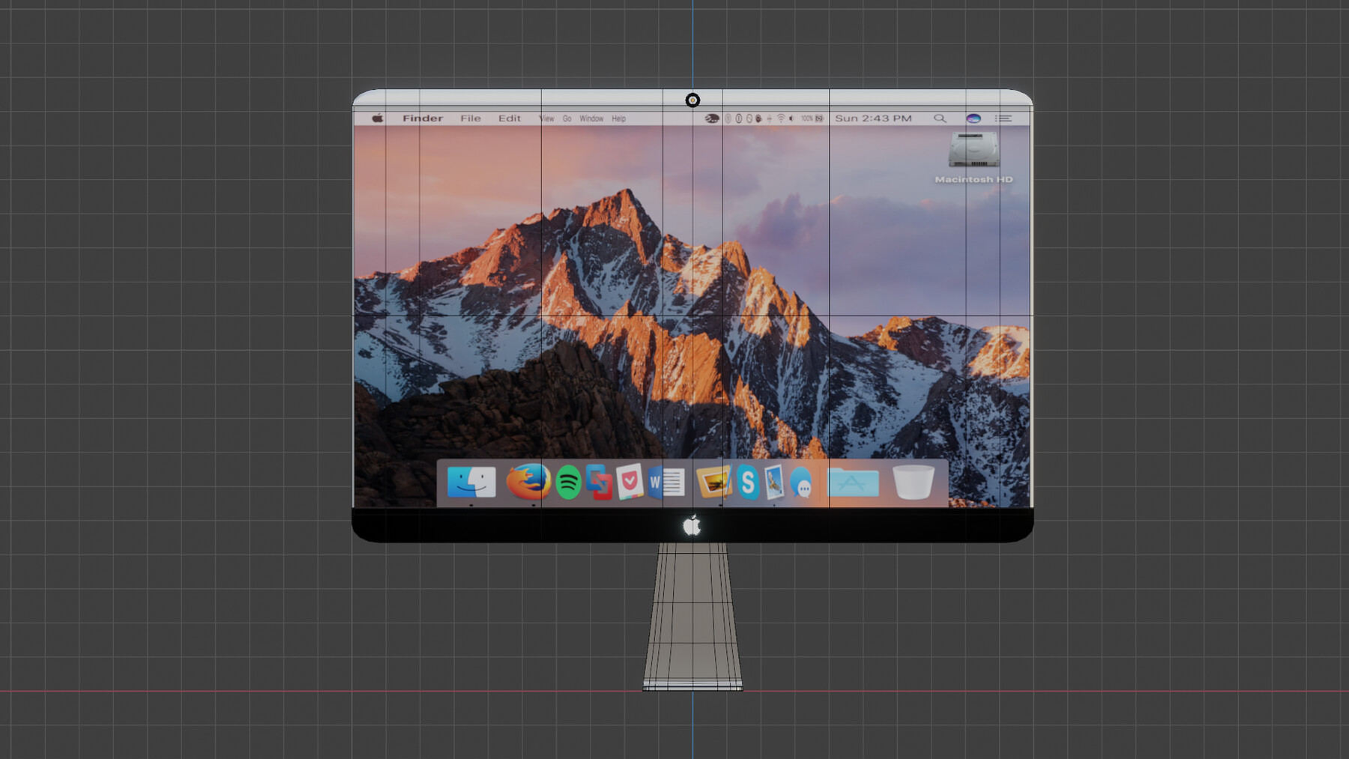Toggle Wi-Fi from the menu bar icon
Image resolution: width=1349 pixels, height=759 pixels.
[x=781, y=118]
